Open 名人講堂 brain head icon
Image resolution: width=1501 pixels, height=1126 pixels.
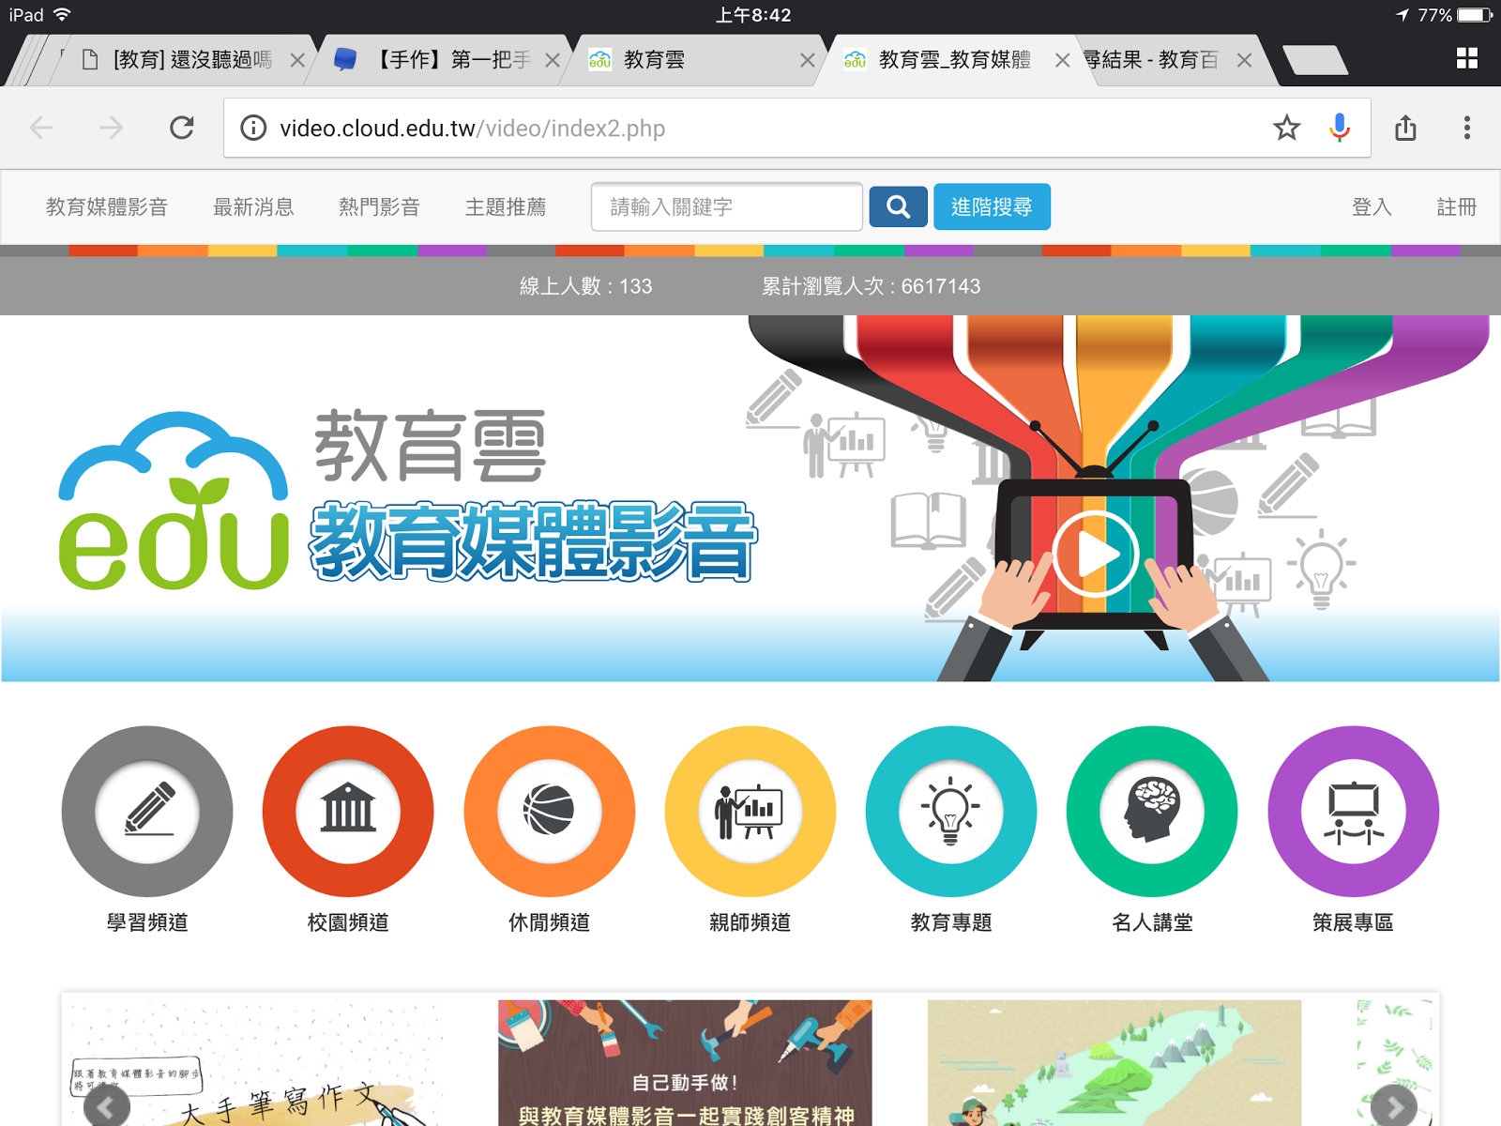(x=1152, y=811)
